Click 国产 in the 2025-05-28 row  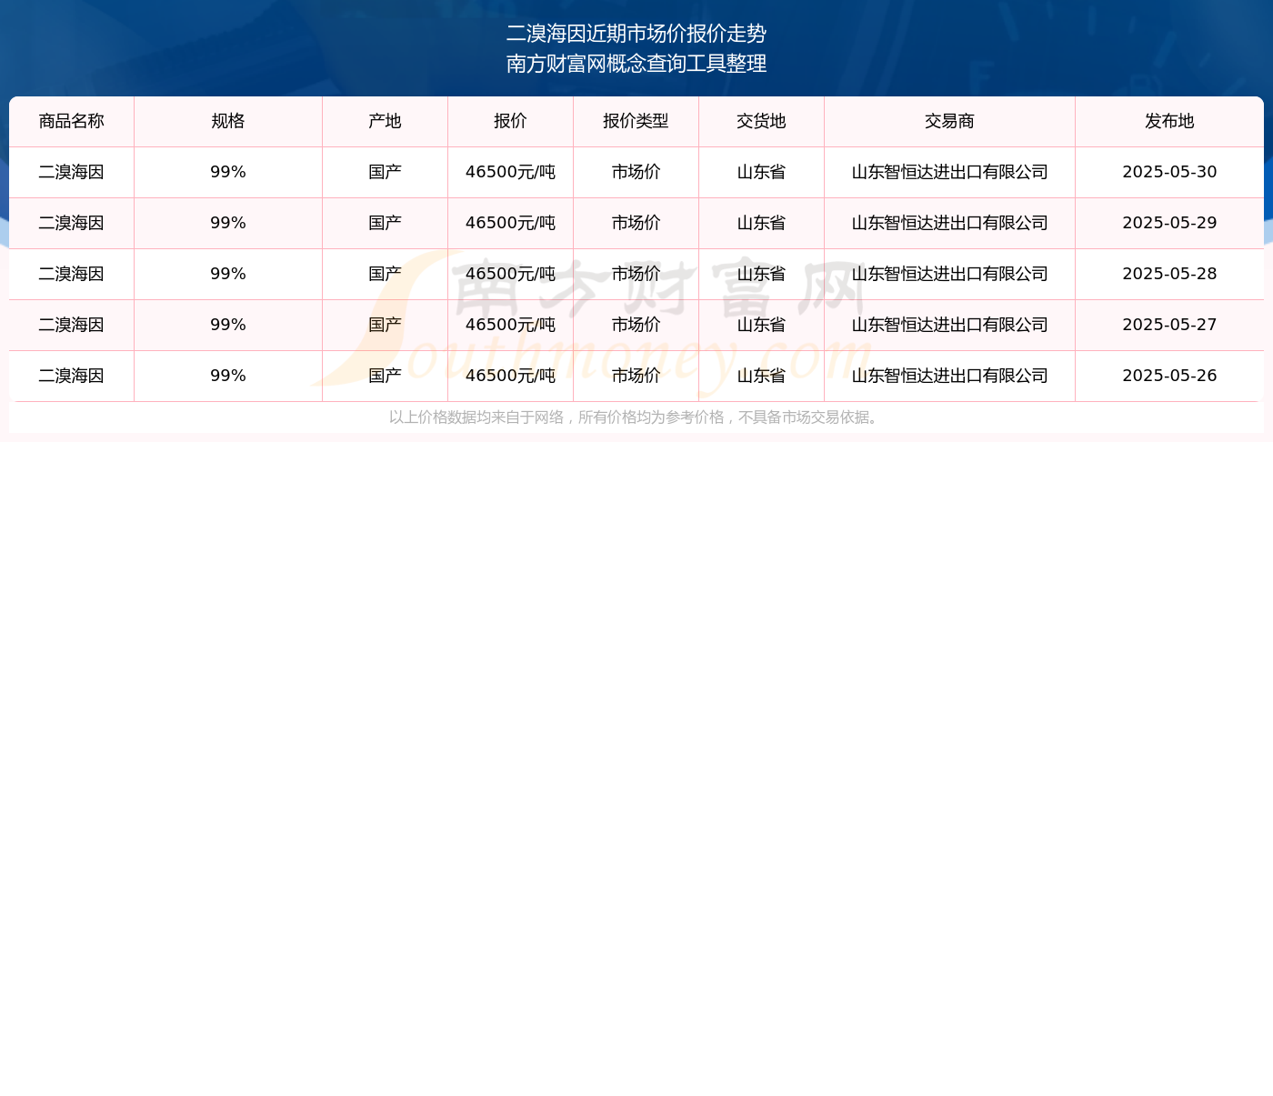[385, 274]
